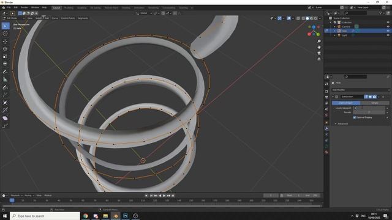Open the Playback dropdown in timeline
392x220 pixels.
[x=17, y=196]
